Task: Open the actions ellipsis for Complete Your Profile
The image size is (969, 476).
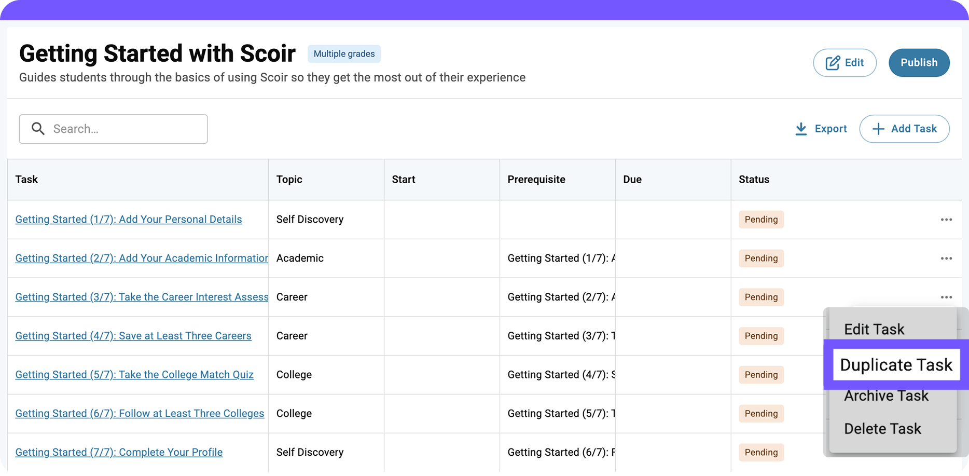Action: [x=946, y=452]
